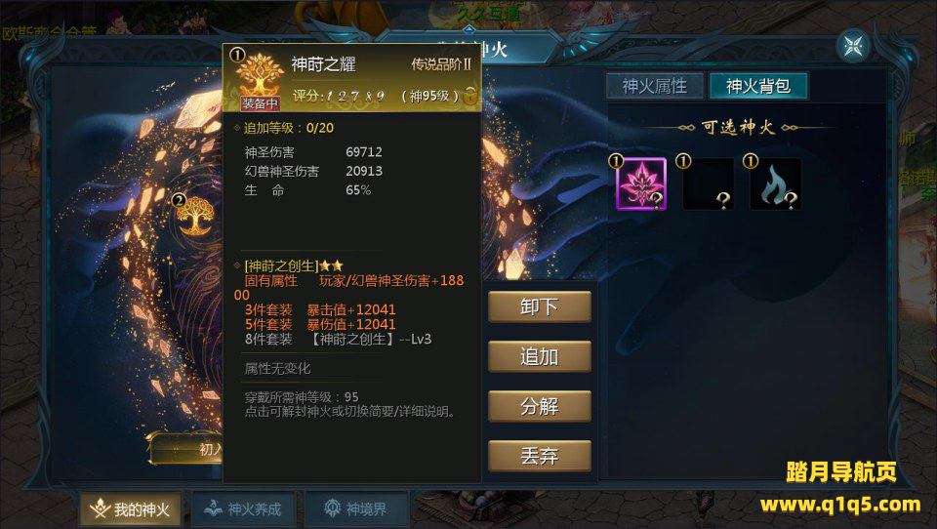Switch to the 神火属性 tab

pos(655,86)
